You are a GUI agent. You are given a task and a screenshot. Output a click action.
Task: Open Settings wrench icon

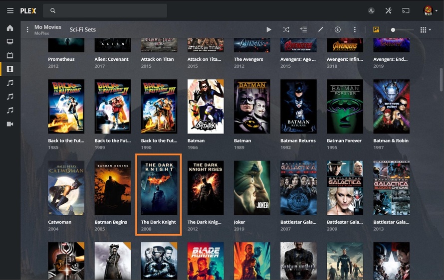388,11
